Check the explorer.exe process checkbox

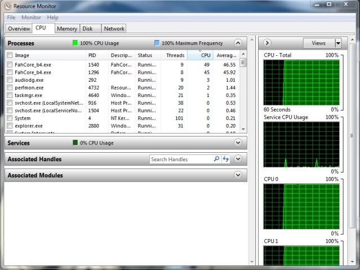pos(10,126)
